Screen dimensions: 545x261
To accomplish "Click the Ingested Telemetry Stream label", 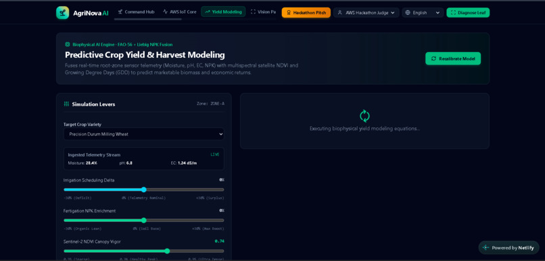I will coord(94,155).
